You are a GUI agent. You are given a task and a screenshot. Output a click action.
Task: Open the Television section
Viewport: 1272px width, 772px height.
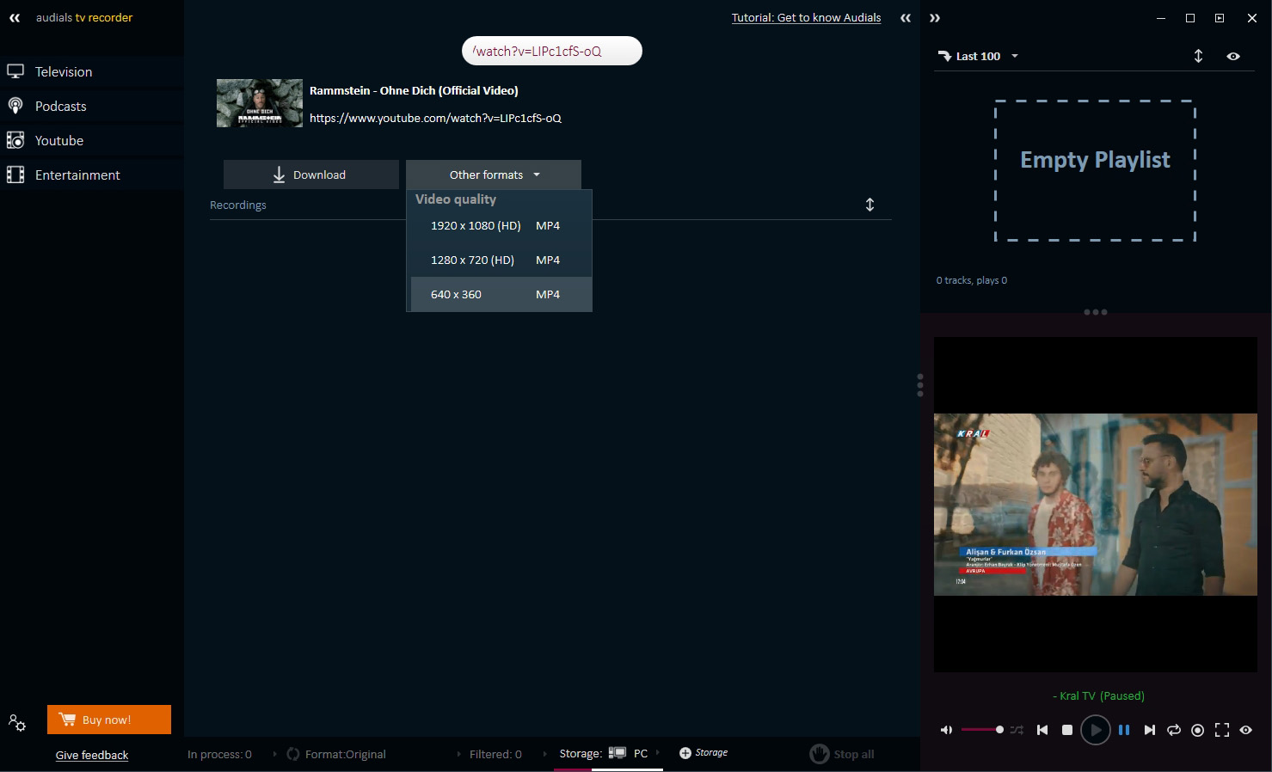(x=92, y=71)
